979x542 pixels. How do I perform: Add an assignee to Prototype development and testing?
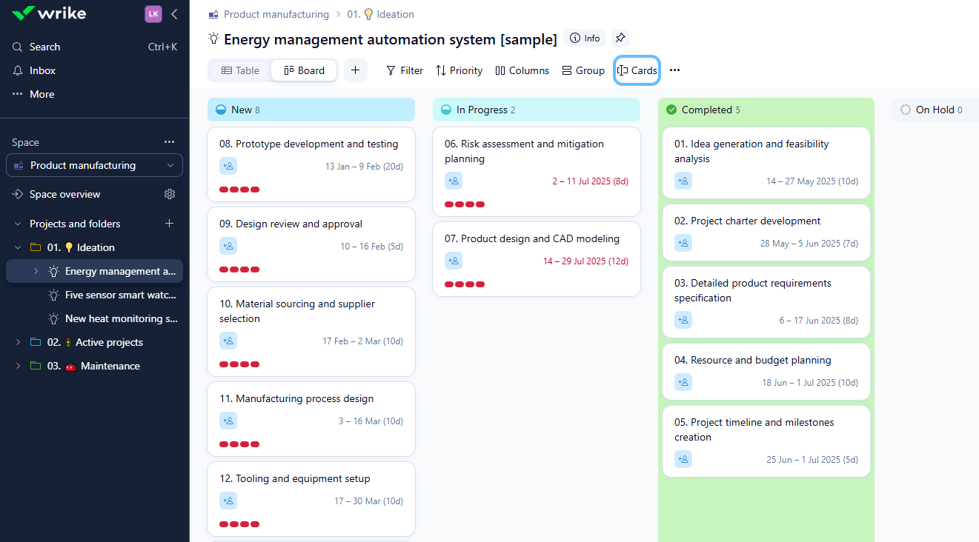(x=228, y=166)
